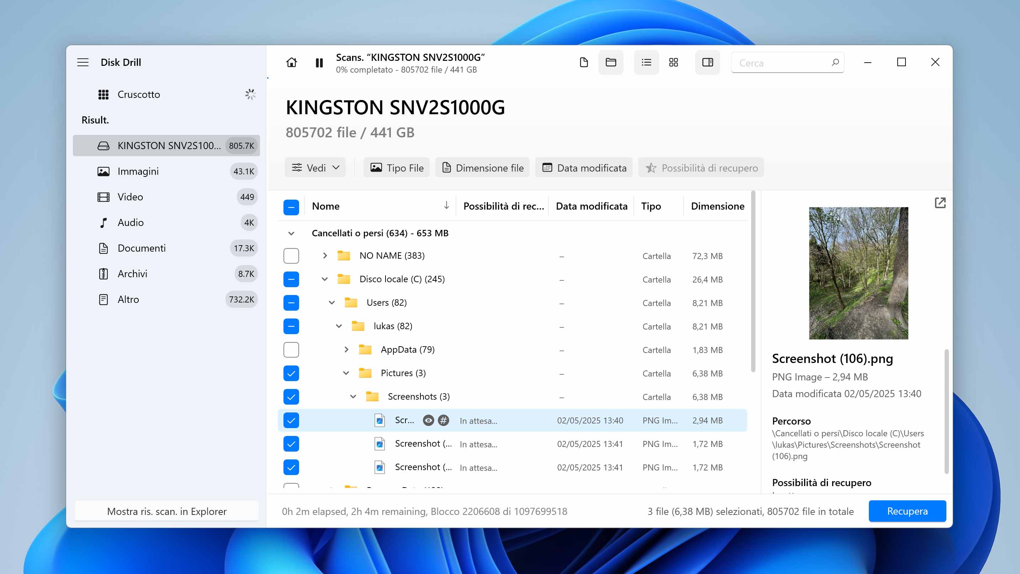The height and width of the screenshot is (574, 1020).
Task: Sort by Possibilità di rec... column
Action: 503,206
